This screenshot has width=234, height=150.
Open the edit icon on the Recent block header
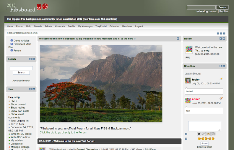click(221, 39)
